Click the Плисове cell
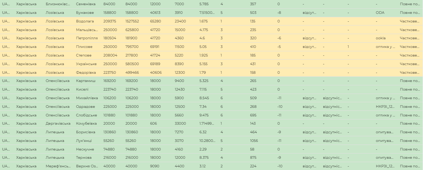Screen dimensions: 423x170 pos(83,47)
